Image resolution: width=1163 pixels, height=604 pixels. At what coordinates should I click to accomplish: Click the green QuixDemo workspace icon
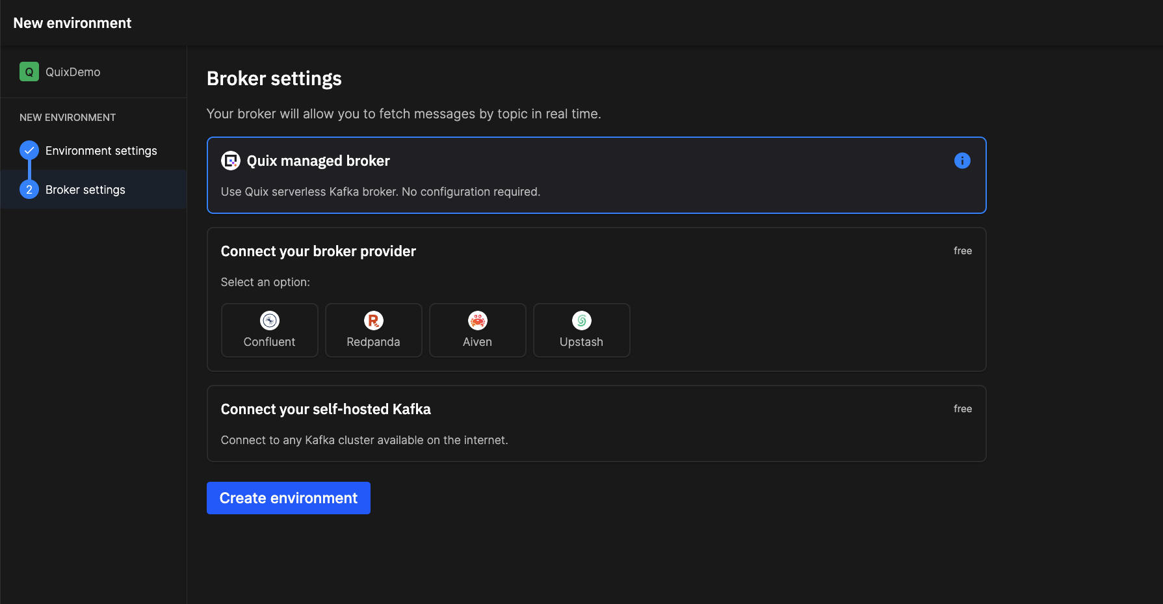coord(29,72)
